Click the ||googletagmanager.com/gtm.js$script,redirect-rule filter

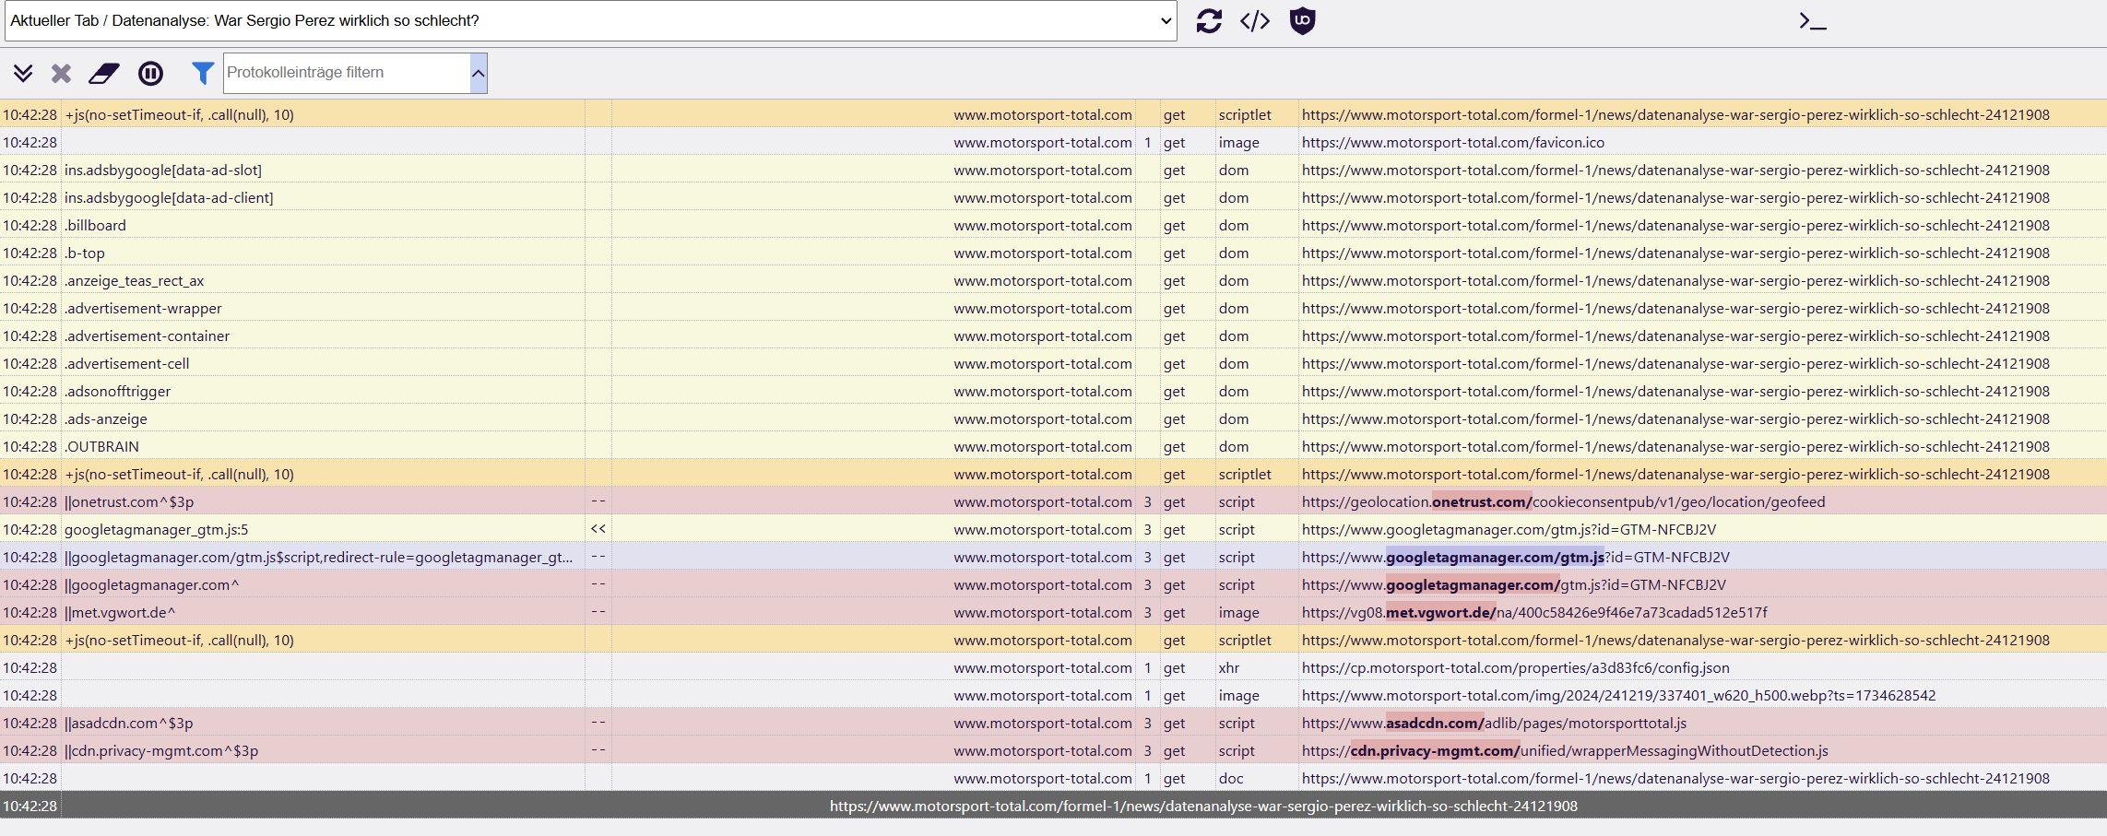318,557
